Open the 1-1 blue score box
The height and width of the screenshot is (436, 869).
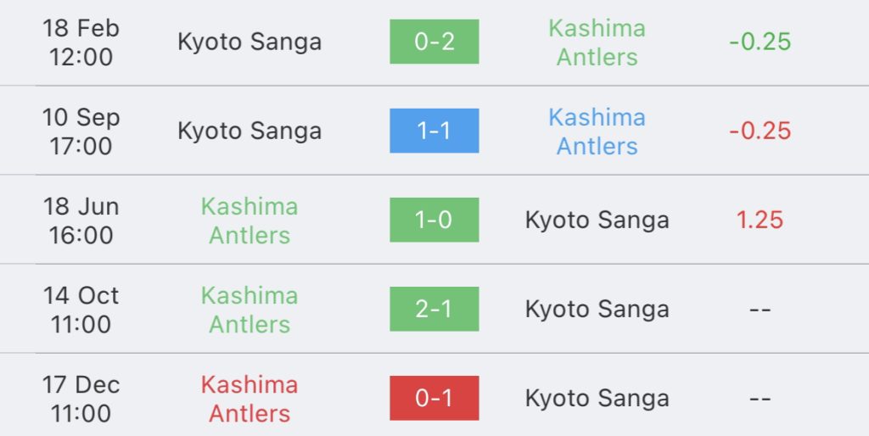pos(434,131)
